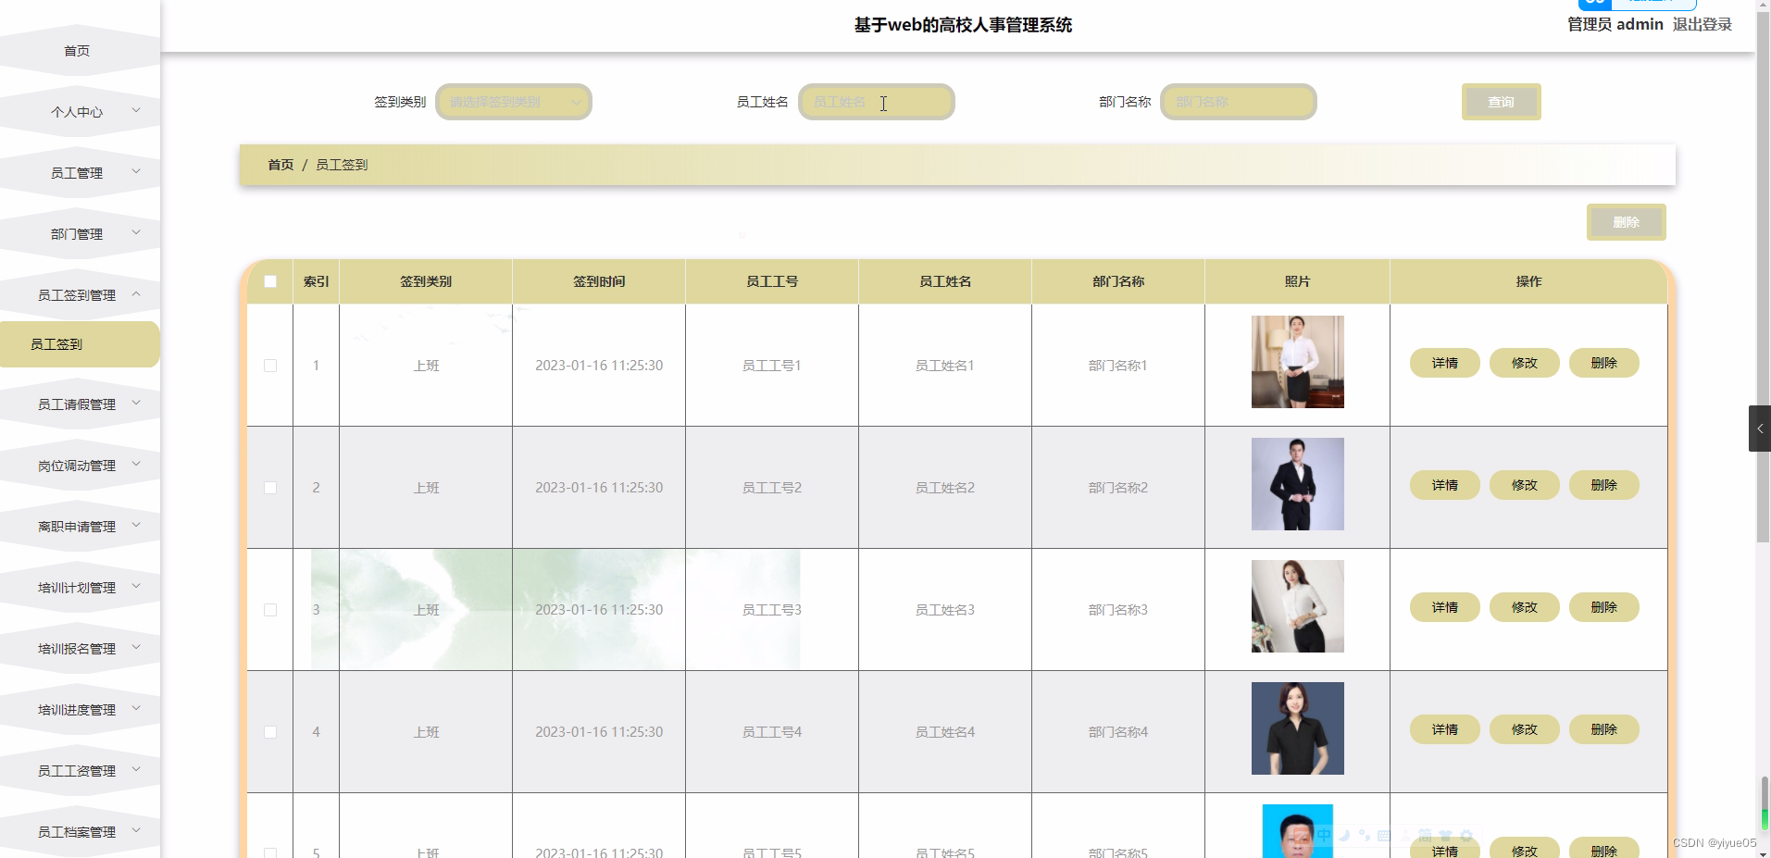This screenshot has width=1771, height=858.
Task: Open the 员工档案管理 sidebar menu
Action: coord(78,832)
